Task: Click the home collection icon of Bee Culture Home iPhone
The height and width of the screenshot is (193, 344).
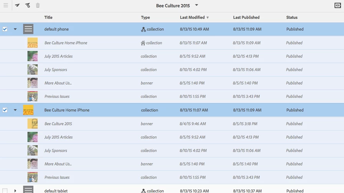Action: click(143, 43)
